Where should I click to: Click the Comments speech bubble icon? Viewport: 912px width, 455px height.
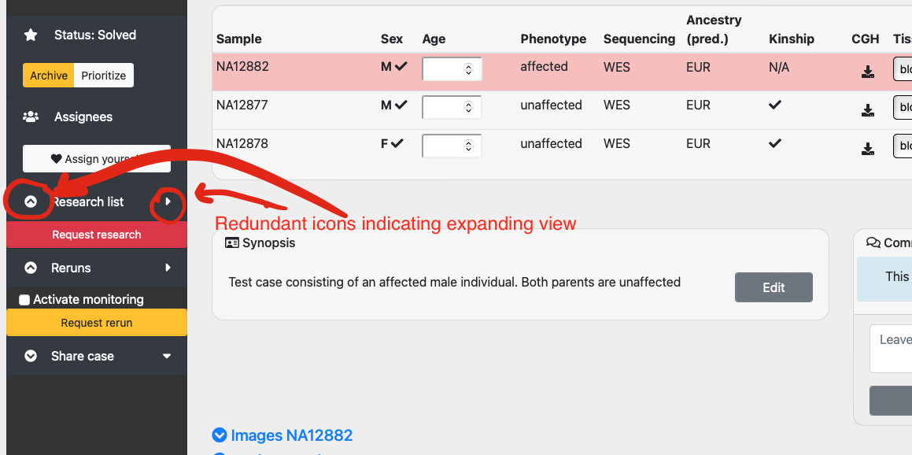pos(872,242)
